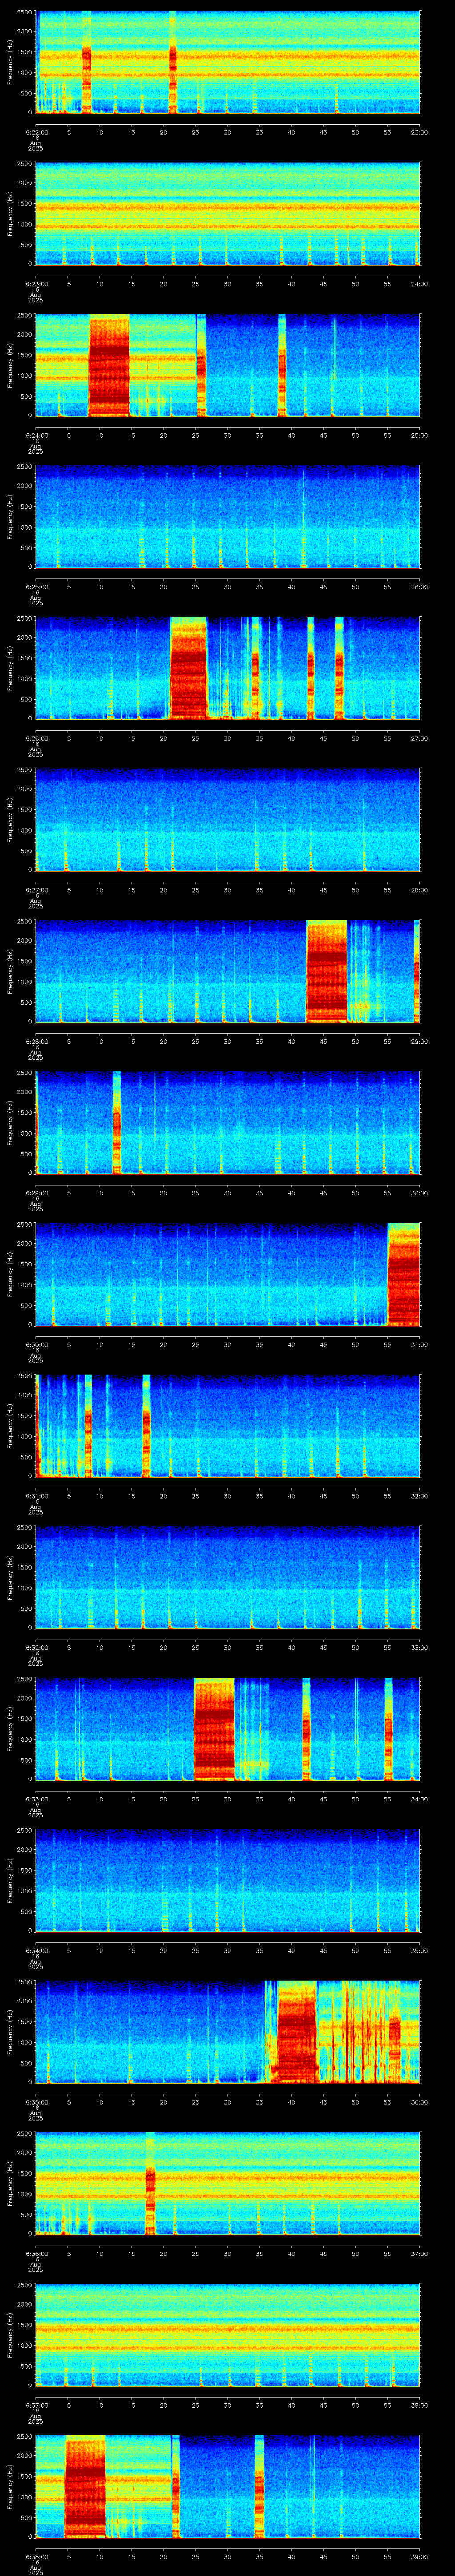Click the 39:00 end time label
Image resolution: width=455 pixels, height=2576 pixels.
(x=419, y=2556)
